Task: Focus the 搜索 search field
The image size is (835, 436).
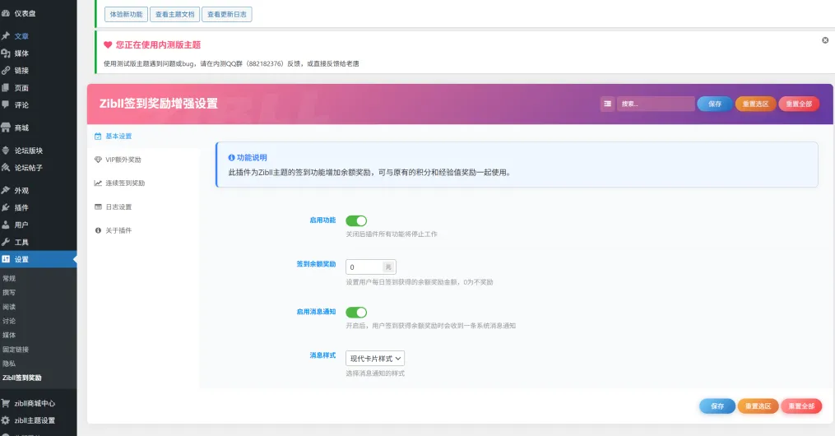Action: (x=656, y=104)
